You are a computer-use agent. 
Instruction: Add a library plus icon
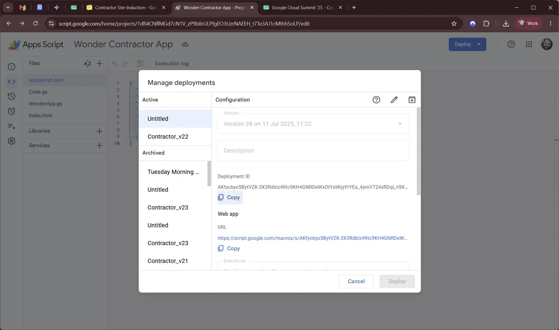pyautogui.click(x=100, y=131)
